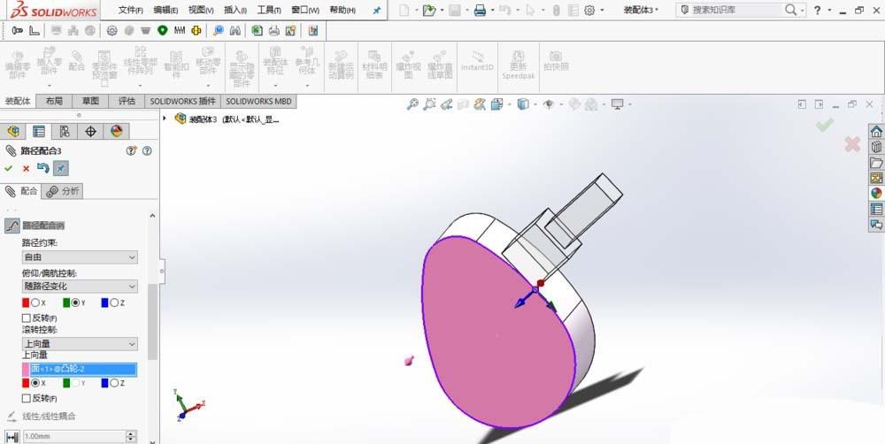
Task: Switch to the 配合 tab in PropertyManager
Action: [x=21, y=191]
